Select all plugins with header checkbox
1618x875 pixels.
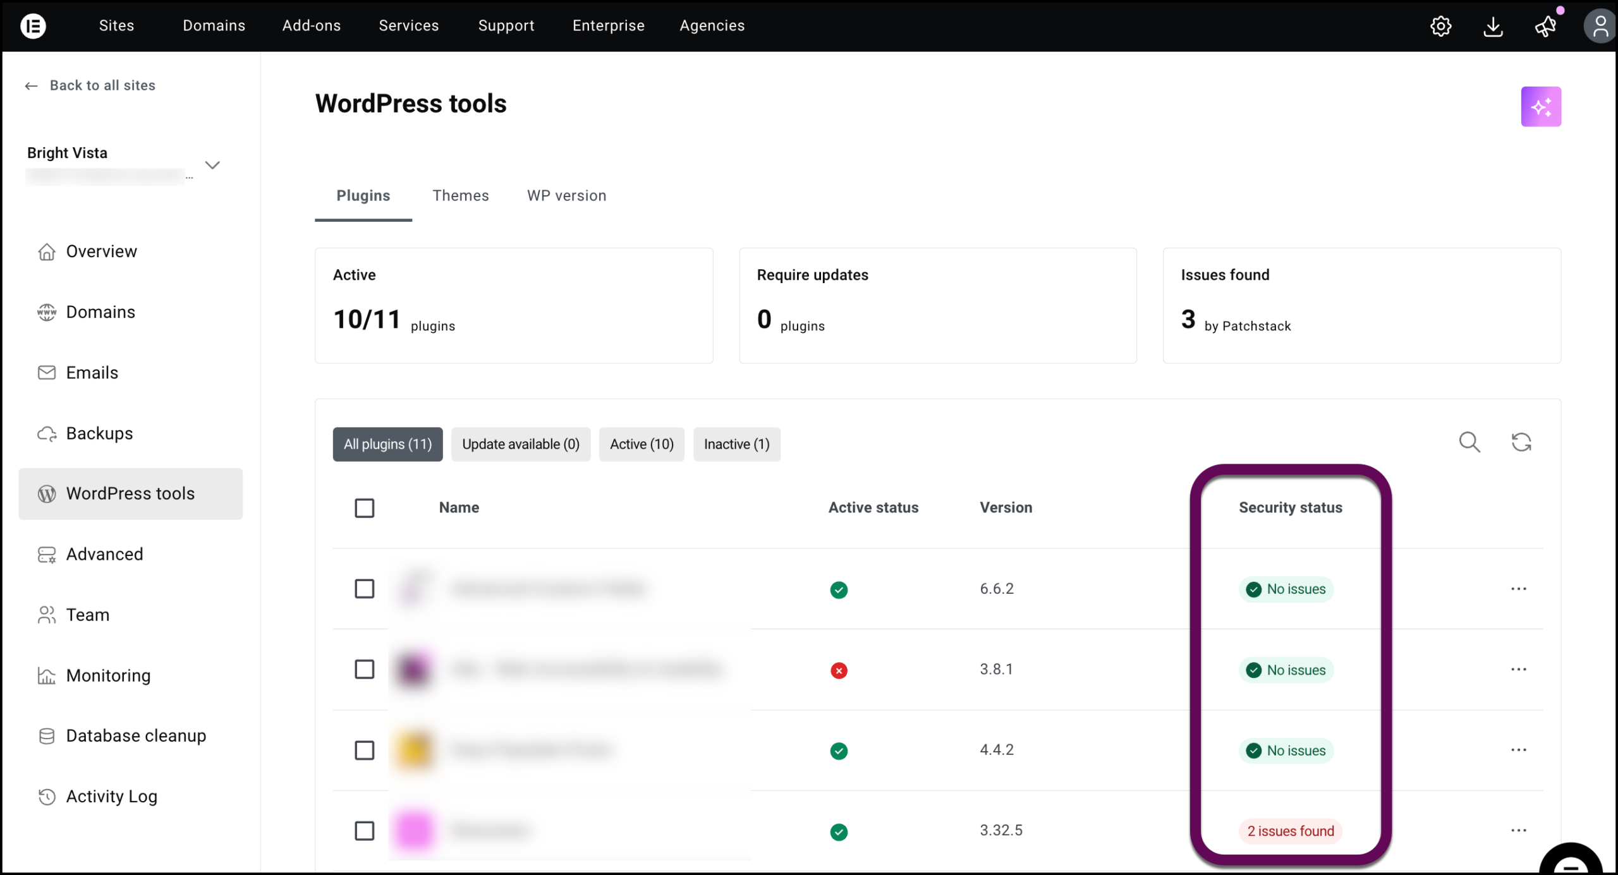pos(365,507)
